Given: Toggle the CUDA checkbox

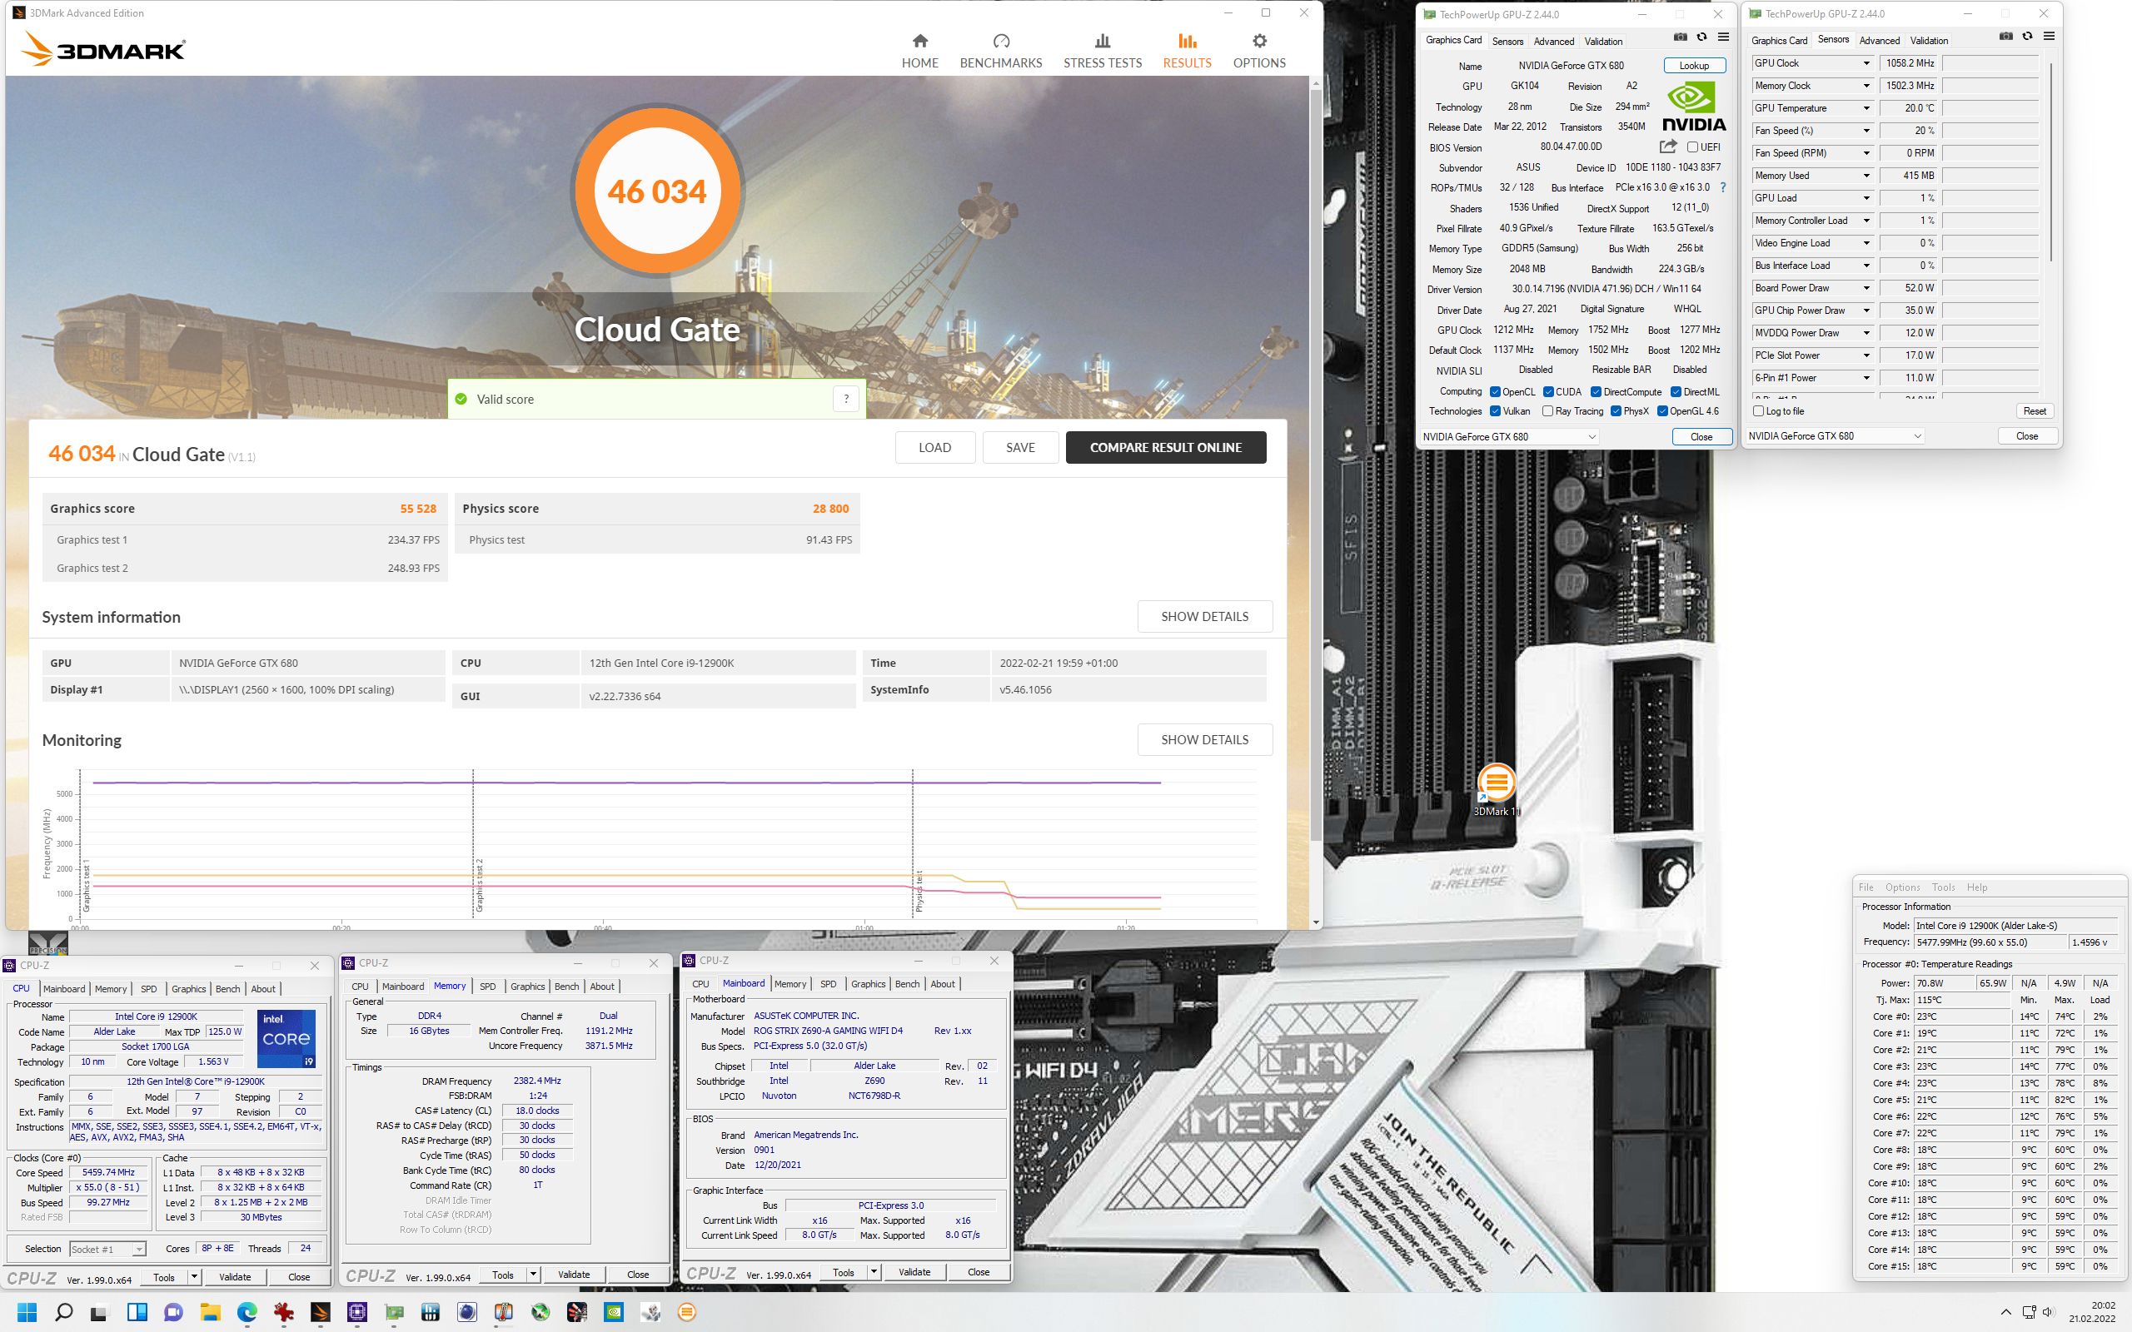Looking at the screenshot, I should pos(1549,392).
